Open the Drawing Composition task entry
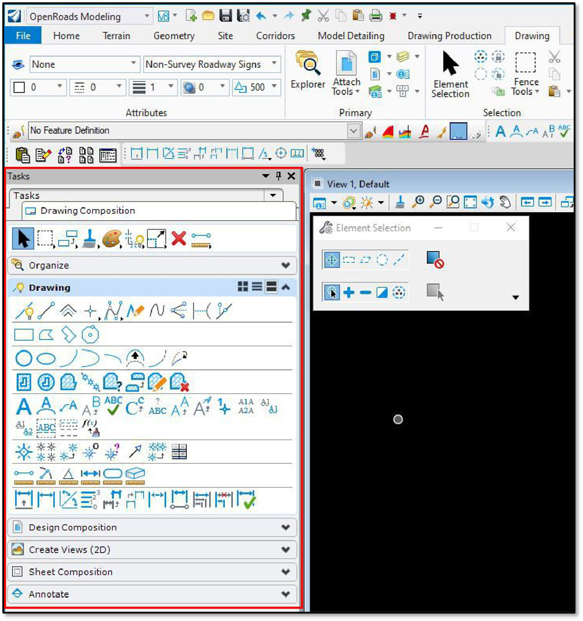Viewport: 583px width, 621px height. pyautogui.click(x=159, y=211)
